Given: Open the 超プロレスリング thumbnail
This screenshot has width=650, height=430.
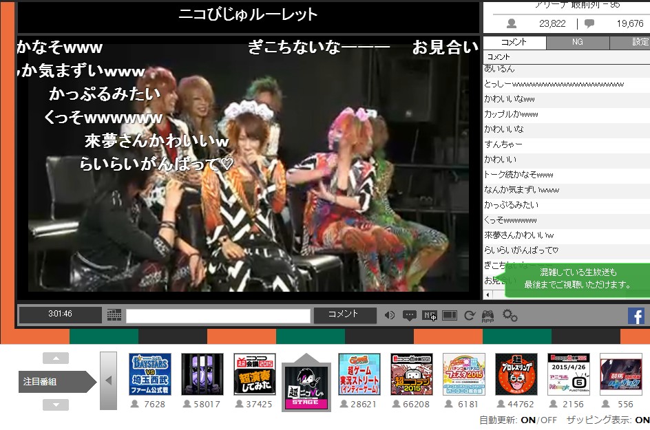Looking at the screenshot, I should [516, 374].
